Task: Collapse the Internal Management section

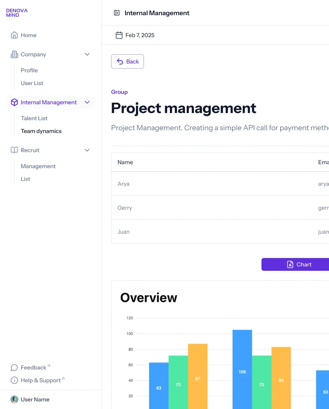Action: (87, 102)
